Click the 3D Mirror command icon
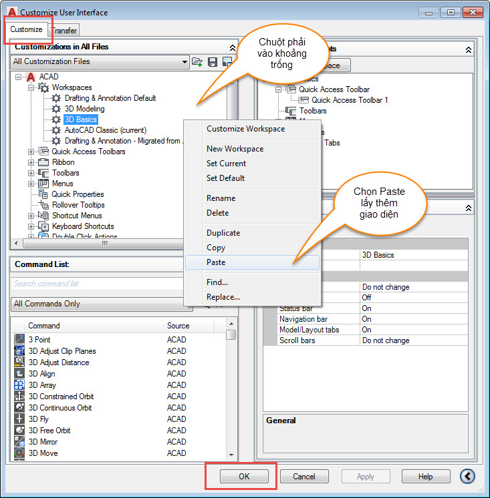The image size is (490, 498). pos(19,442)
